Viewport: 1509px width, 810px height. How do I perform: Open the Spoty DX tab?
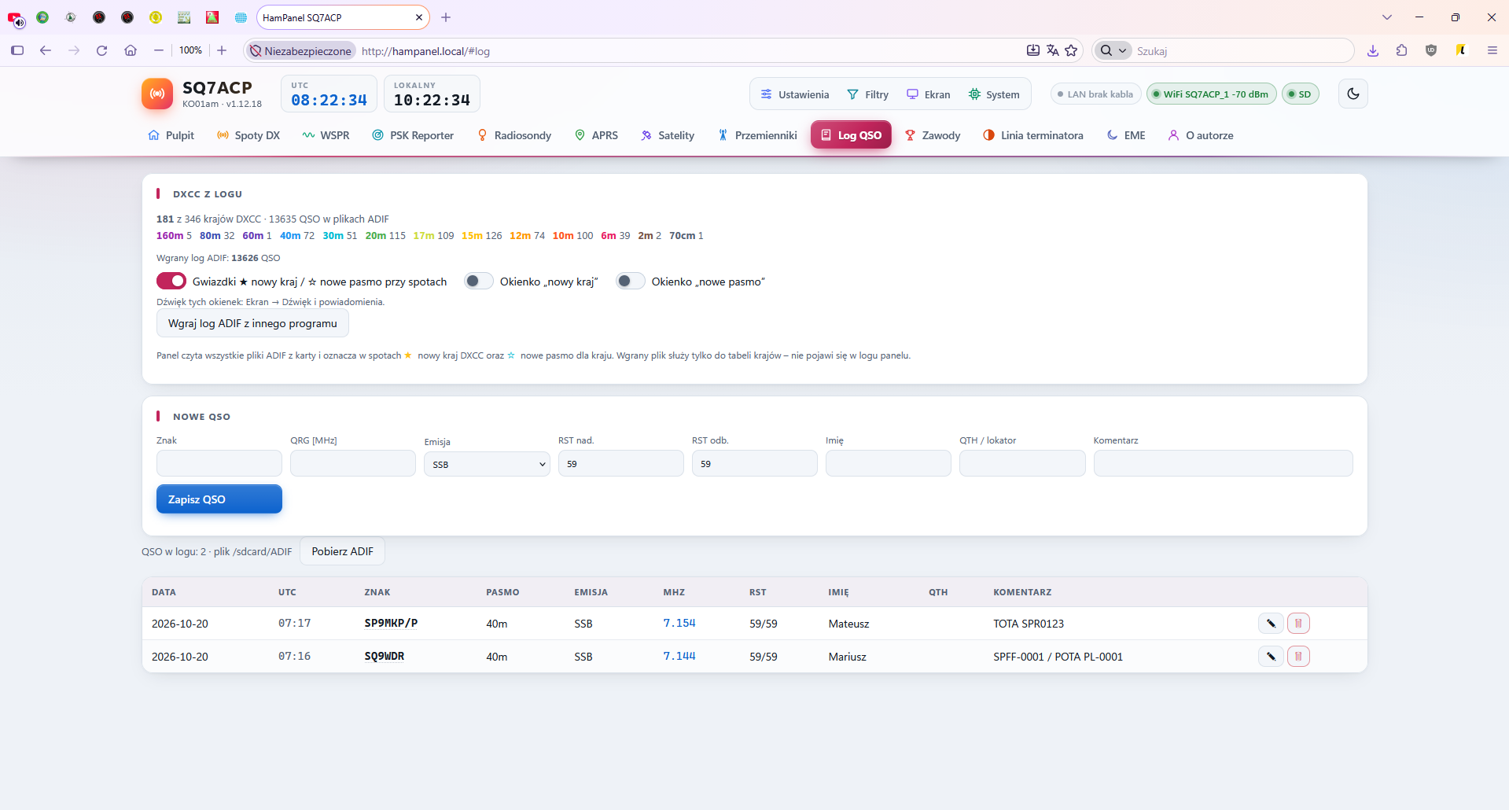point(248,135)
